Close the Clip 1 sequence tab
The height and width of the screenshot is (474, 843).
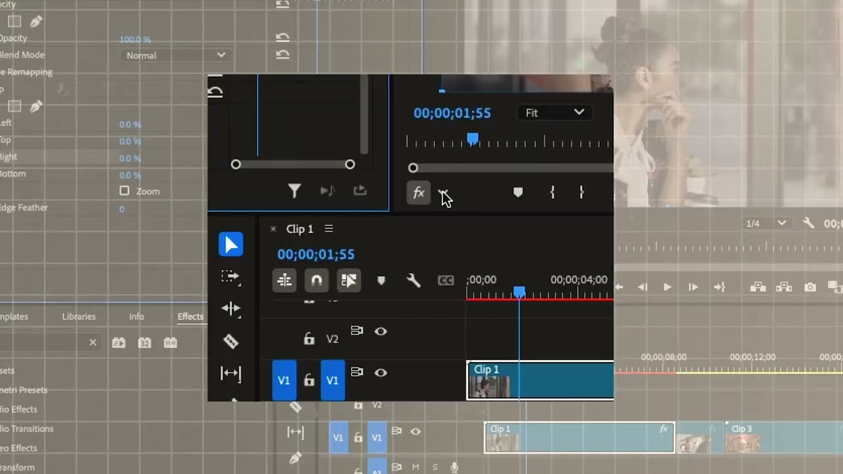tap(273, 228)
